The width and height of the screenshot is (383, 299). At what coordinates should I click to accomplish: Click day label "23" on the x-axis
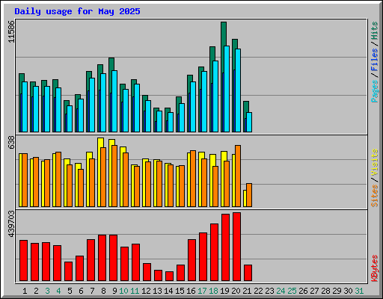269,291
